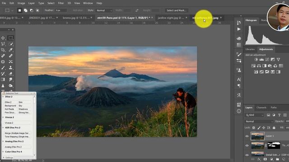Select the Sharpen tool

3,85
